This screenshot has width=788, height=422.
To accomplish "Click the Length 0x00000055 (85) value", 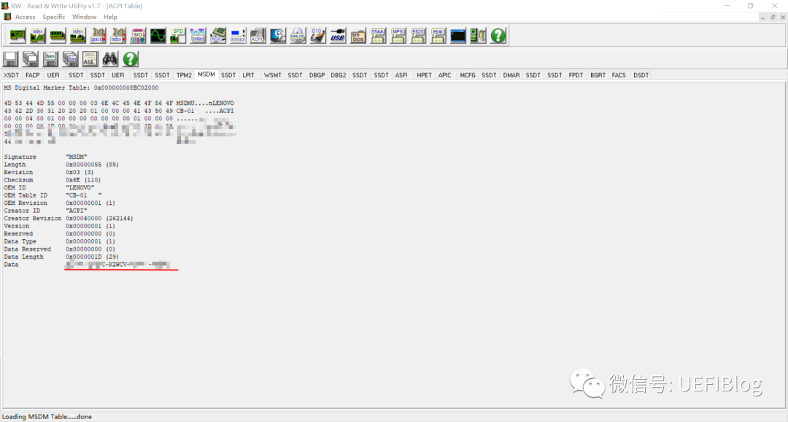I will click(92, 165).
